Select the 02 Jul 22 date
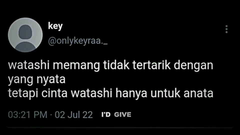Viewport: 240px width, 135px height. pyautogui.click(x=74, y=115)
